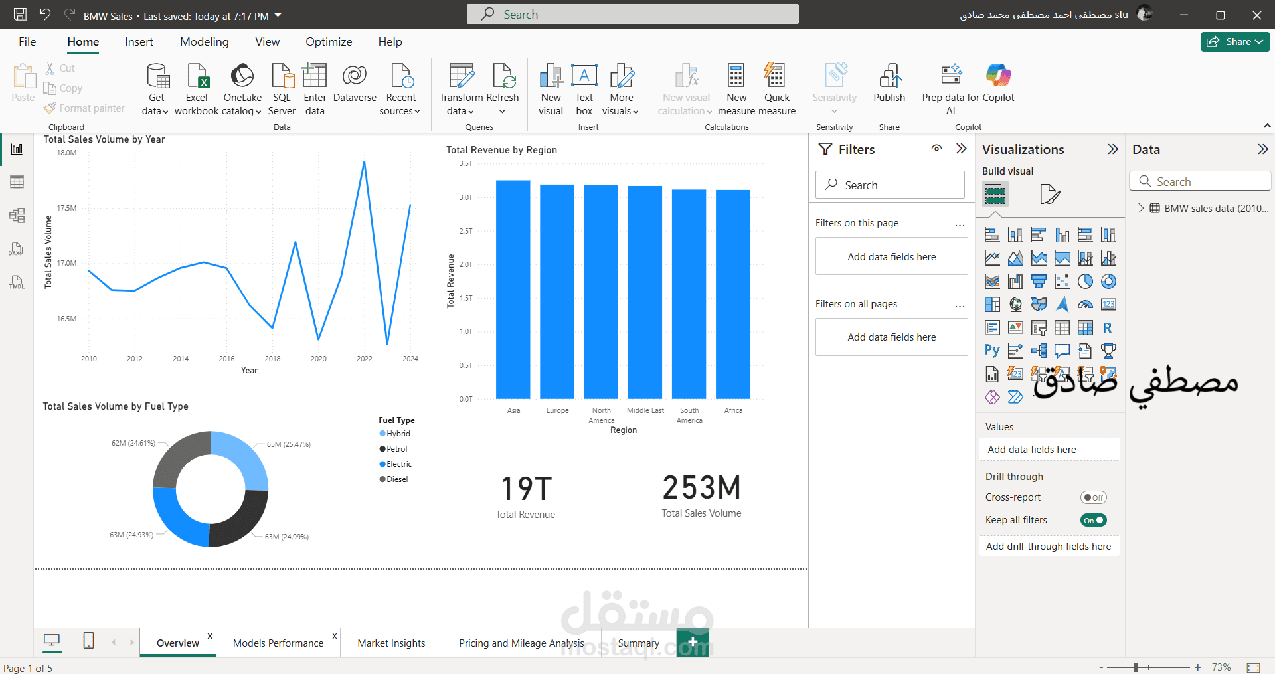Click Prep data for Copilot AI
Screen dimensions: 1275x674
coord(950,90)
